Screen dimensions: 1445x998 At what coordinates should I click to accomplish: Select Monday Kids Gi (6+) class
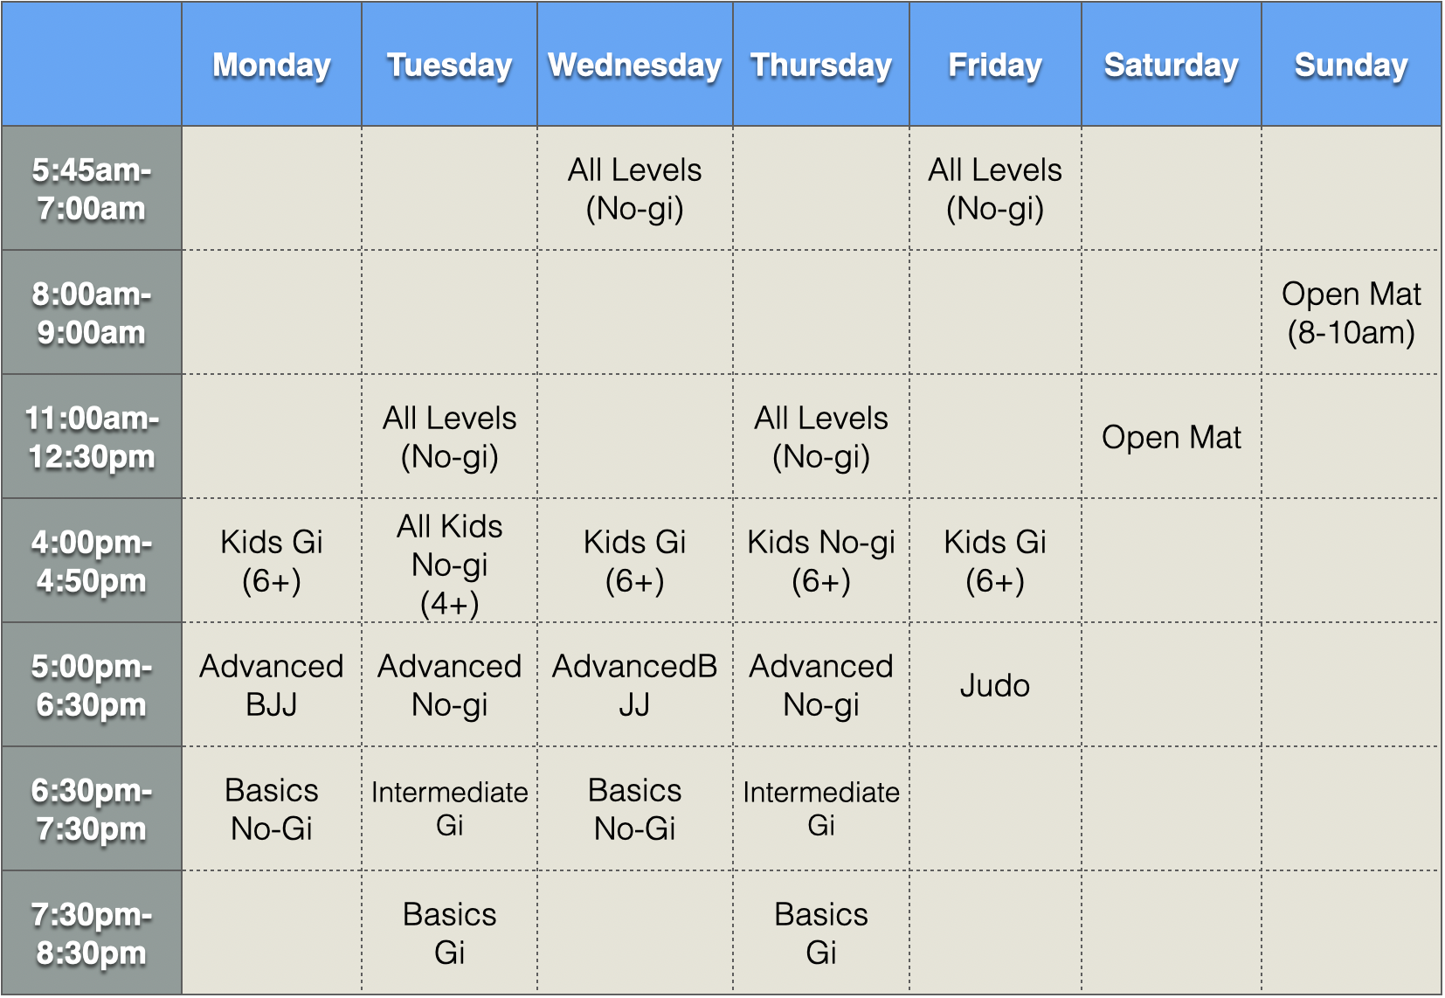point(272,561)
